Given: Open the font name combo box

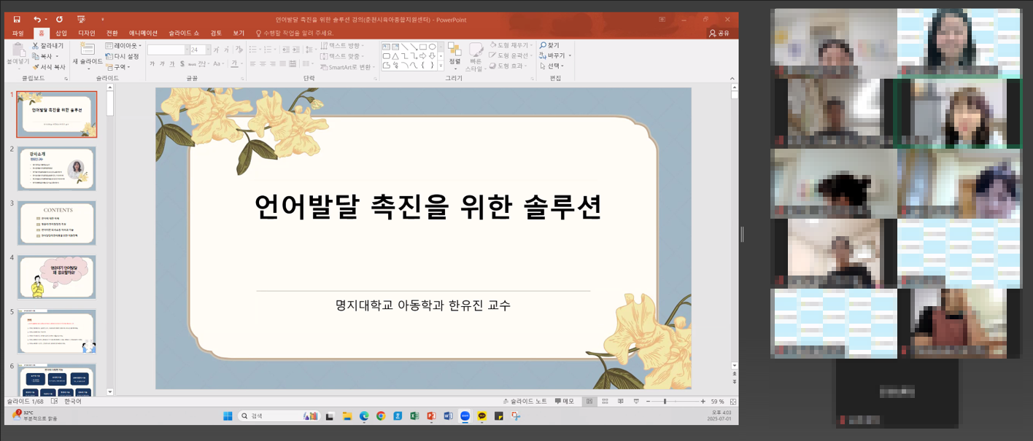Looking at the screenshot, I should coord(168,50).
